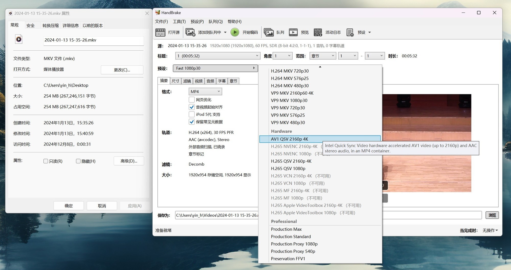Click the file name field in properties dialog
511x270 pixels.
click(x=94, y=40)
